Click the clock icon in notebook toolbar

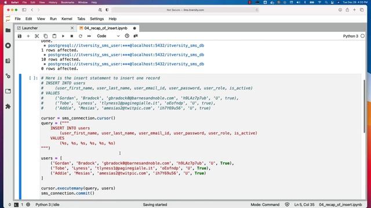coord(127,36)
